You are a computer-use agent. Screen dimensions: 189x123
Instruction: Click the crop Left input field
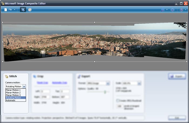pos(45,91)
